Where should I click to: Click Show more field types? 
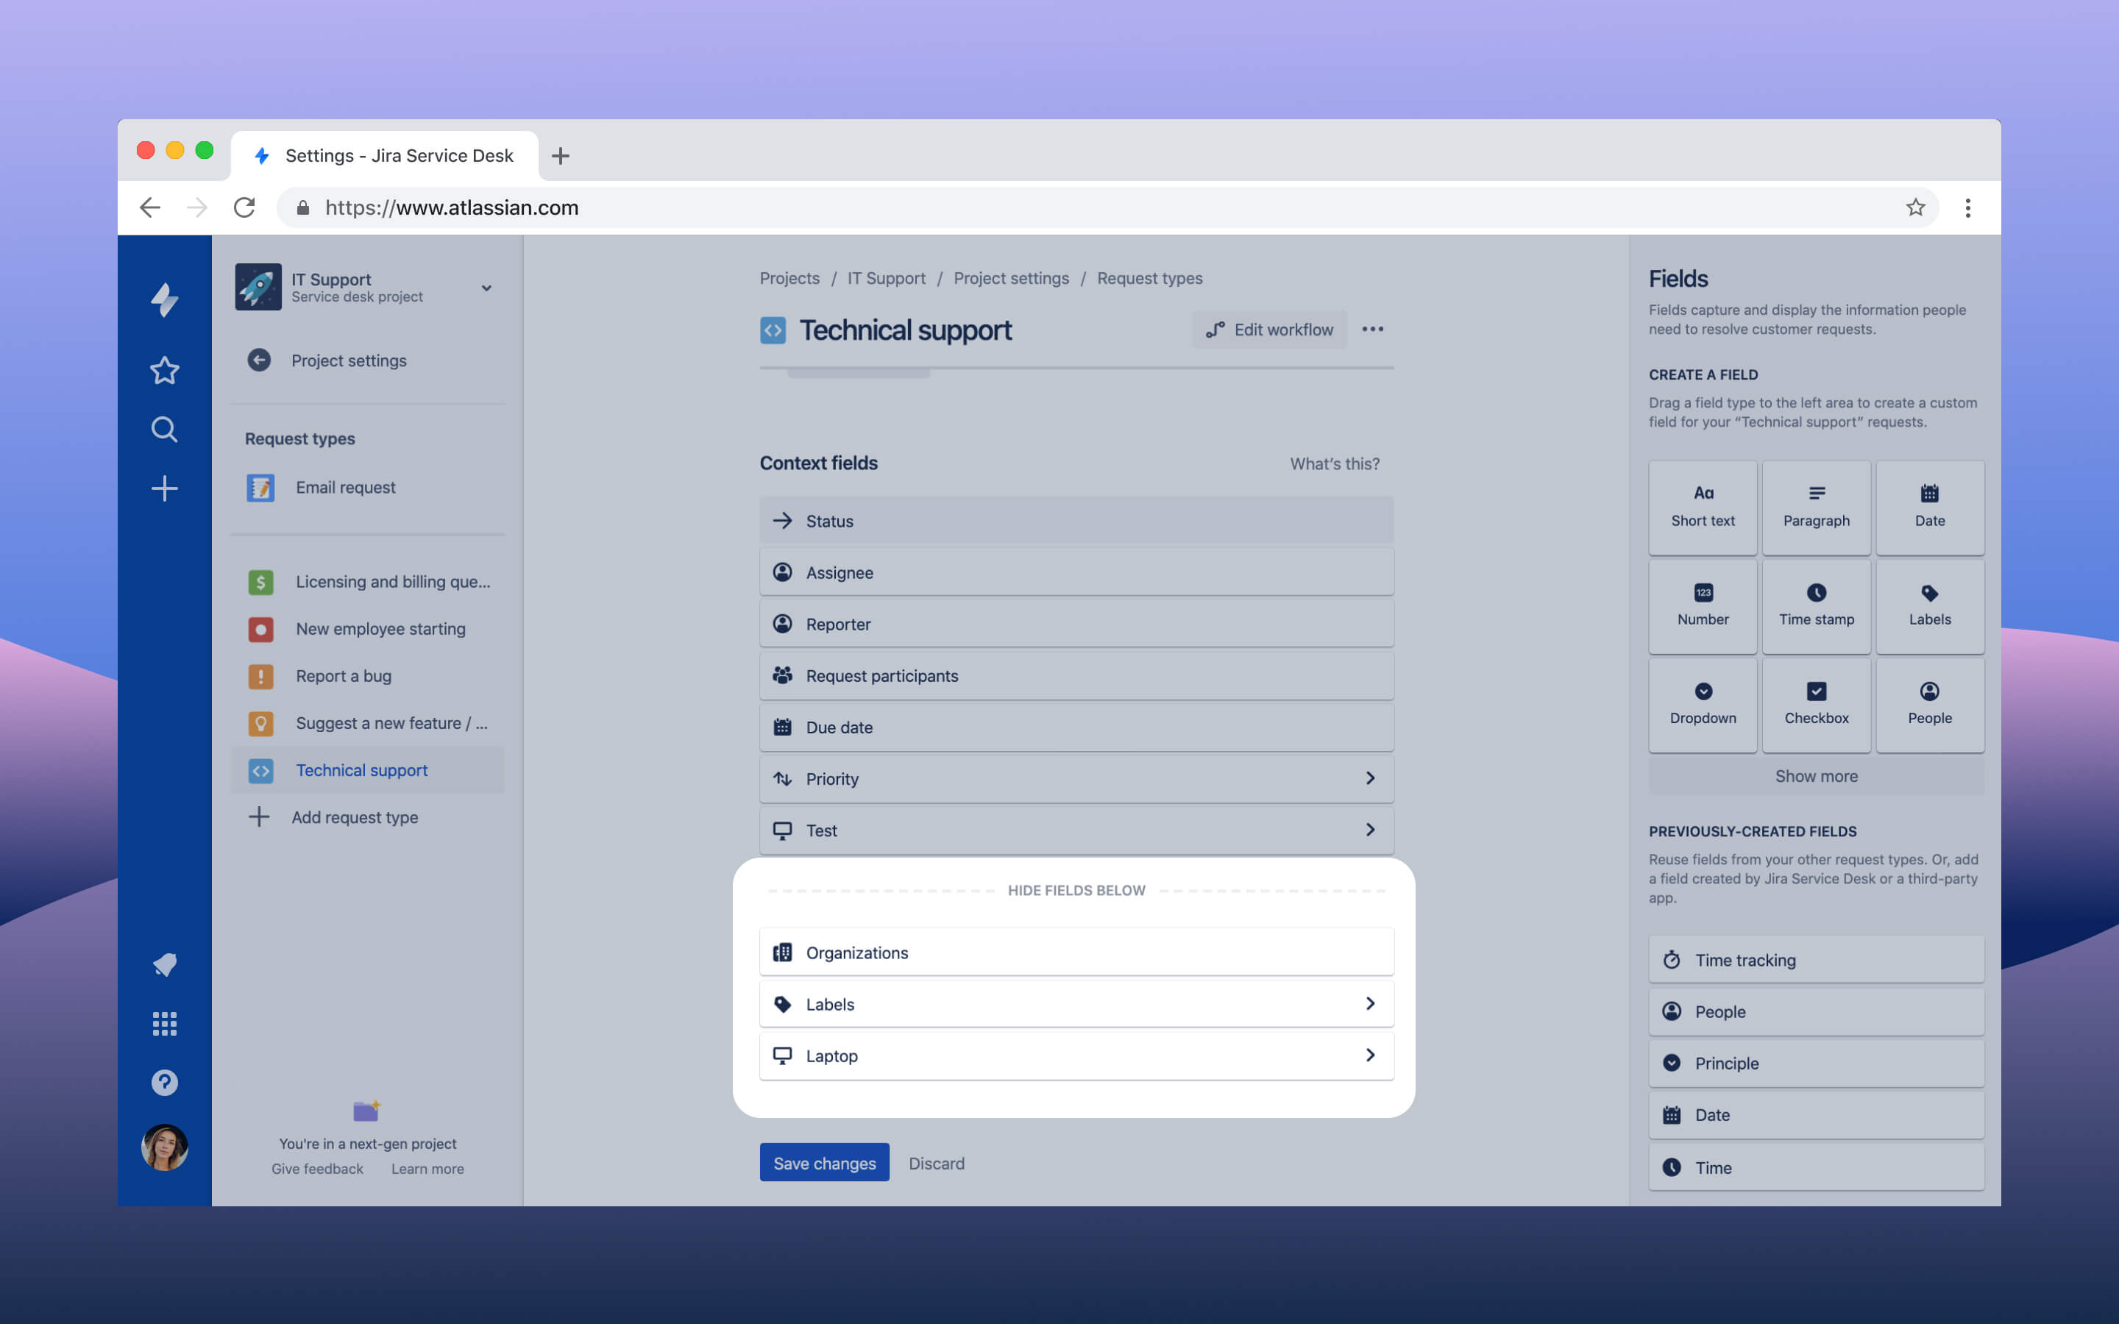1816,776
